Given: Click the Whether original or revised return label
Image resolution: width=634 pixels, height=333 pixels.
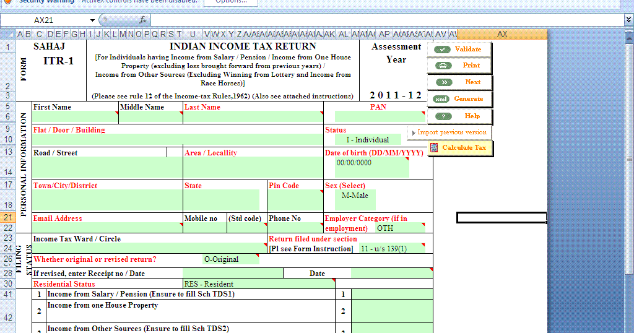Looking at the screenshot, I should tap(95, 259).
